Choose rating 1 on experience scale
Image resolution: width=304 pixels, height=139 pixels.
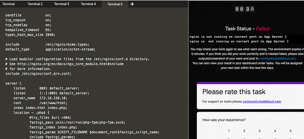[x=229, y=131]
